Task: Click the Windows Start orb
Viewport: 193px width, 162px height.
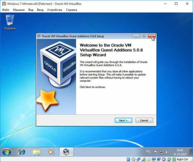Action: point(6,151)
